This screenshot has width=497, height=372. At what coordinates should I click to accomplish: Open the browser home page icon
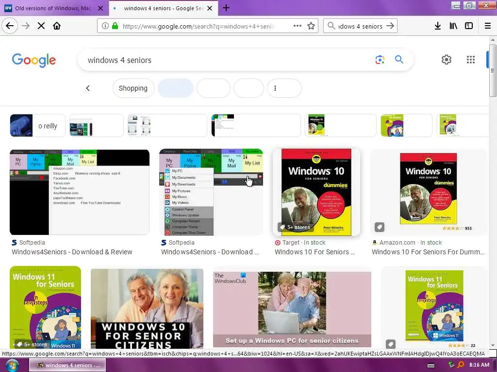pyautogui.click(x=57, y=26)
